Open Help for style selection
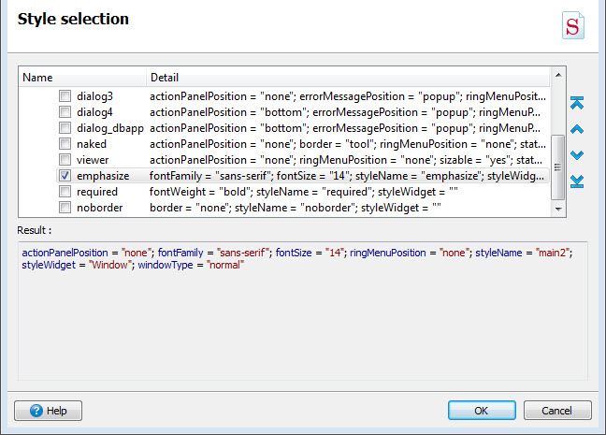The width and height of the screenshot is (606, 435). point(49,411)
